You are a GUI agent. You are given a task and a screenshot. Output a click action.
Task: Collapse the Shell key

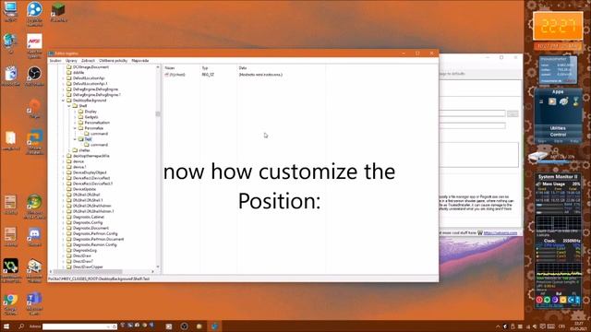pos(69,106)
